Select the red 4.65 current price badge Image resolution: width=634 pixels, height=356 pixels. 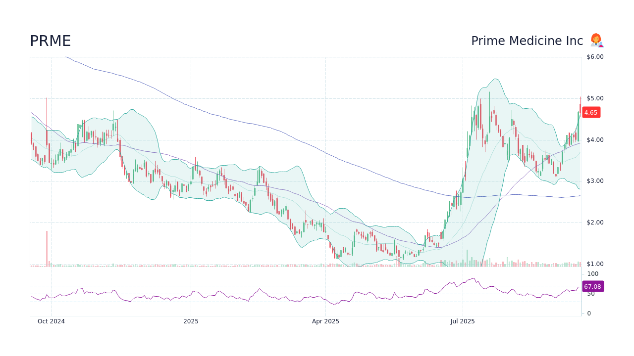point(590,112)
